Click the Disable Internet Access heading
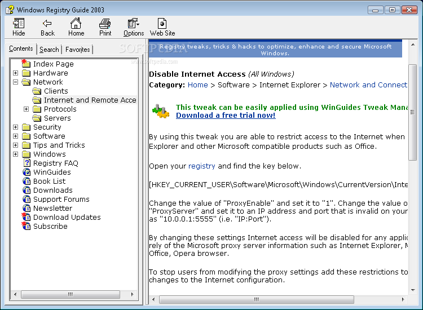 [x=197, y=74]
